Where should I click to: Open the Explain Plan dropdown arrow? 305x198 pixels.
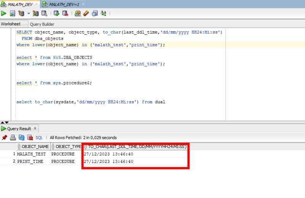(29, 13)
